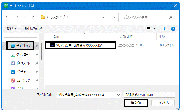Image resolution: width=181 pixels, height=112 pixels.
Task: Go forward with the right arrow
Action: pos(17,17)
